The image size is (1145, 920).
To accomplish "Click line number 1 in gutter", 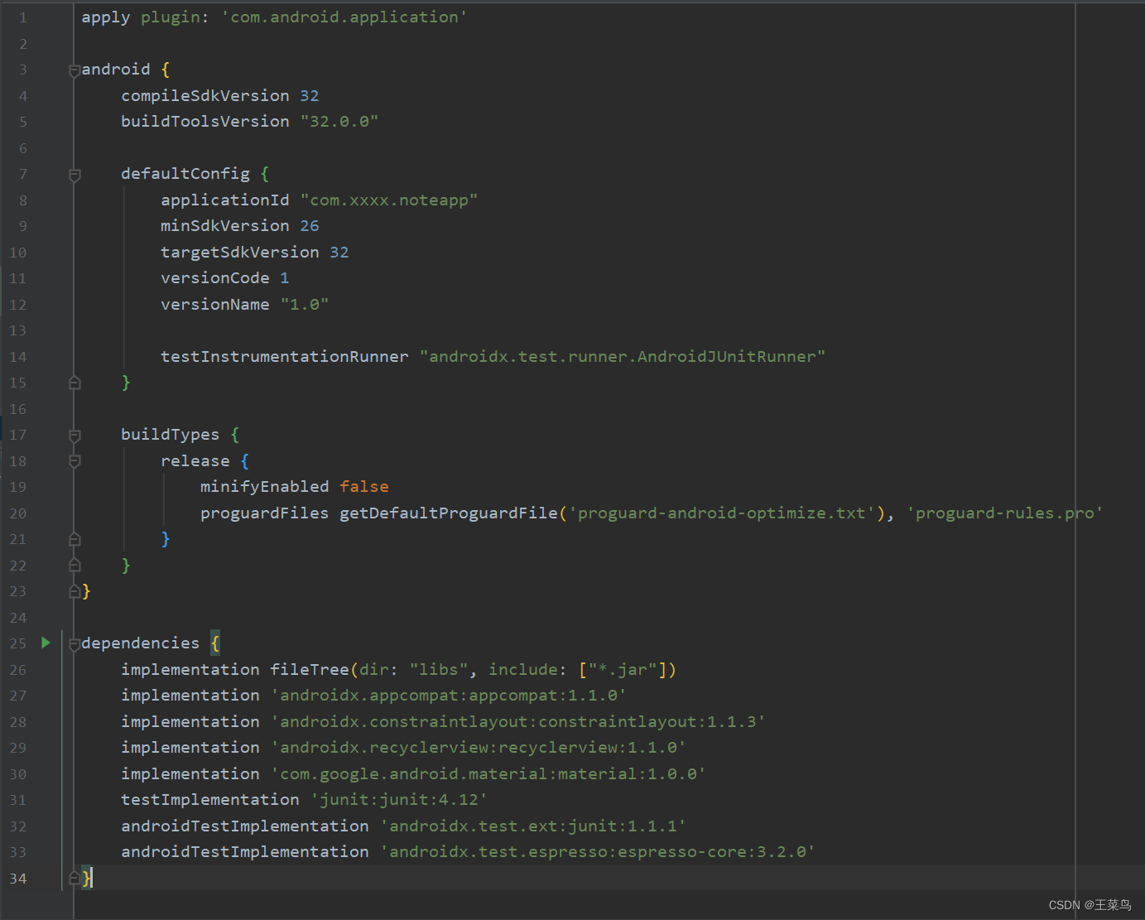I will pos(23,17).
